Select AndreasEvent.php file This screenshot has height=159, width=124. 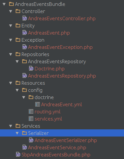click(49, 33)
